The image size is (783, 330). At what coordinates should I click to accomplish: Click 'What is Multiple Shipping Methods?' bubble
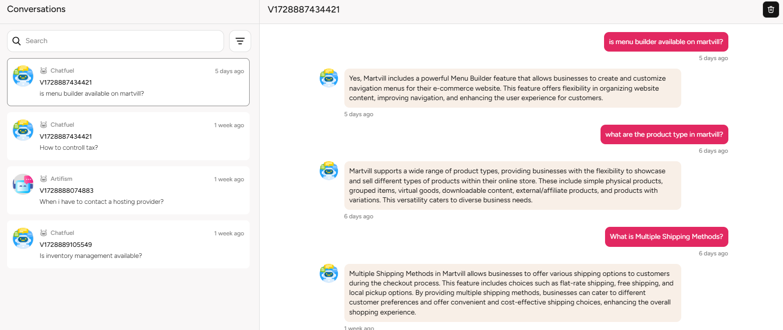[666, 237]
